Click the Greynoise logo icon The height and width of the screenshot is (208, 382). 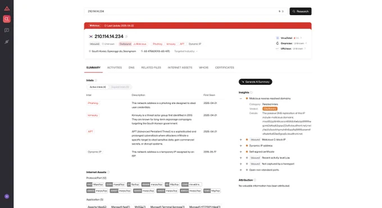pyautogui.click(x=278, y=43)
